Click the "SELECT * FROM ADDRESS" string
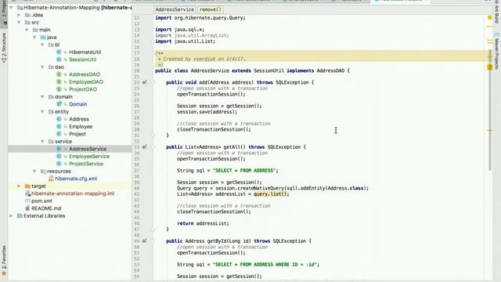This screenshot has height=282, width=501. [x=244, y=171]
